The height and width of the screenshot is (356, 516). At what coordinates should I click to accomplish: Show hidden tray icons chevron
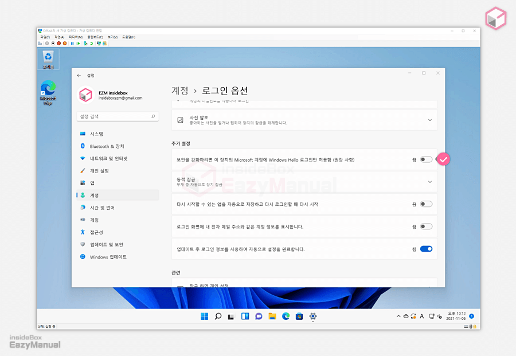(398, 316)
